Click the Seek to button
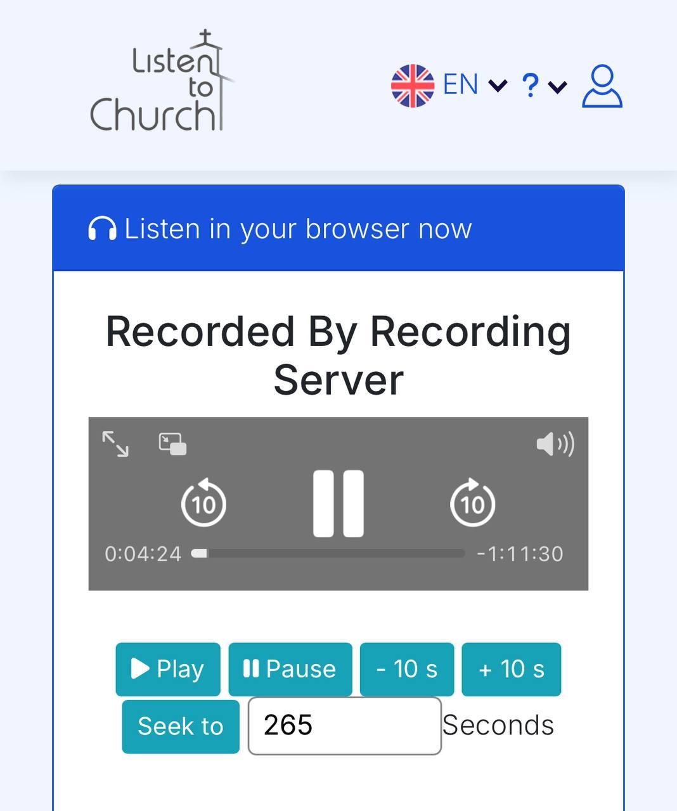Viewport: 677px width, 811px height. click(181, 726)
